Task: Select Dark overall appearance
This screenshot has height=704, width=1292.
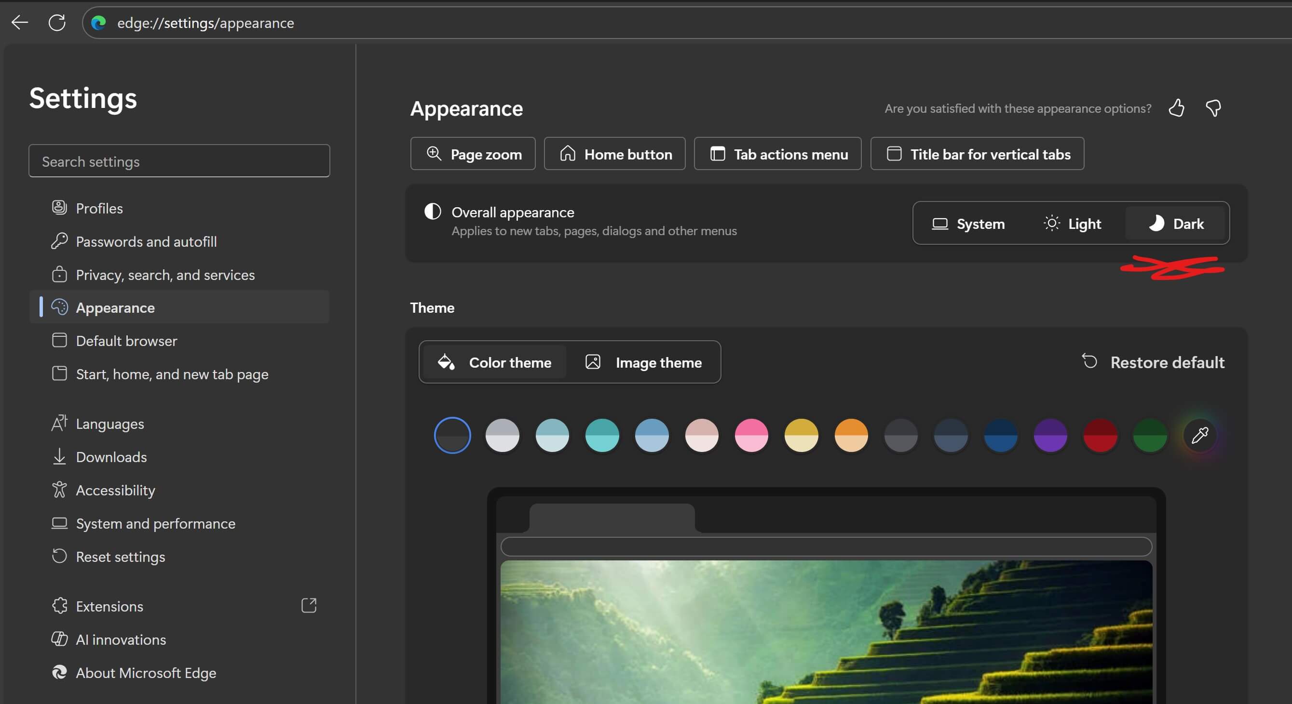Action: 1176,224
